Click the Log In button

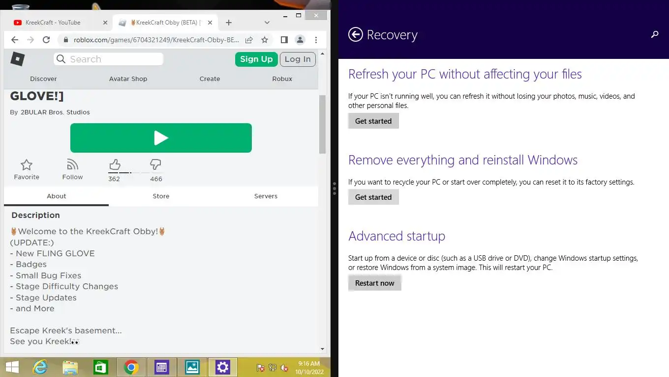(x=298, y=59)
